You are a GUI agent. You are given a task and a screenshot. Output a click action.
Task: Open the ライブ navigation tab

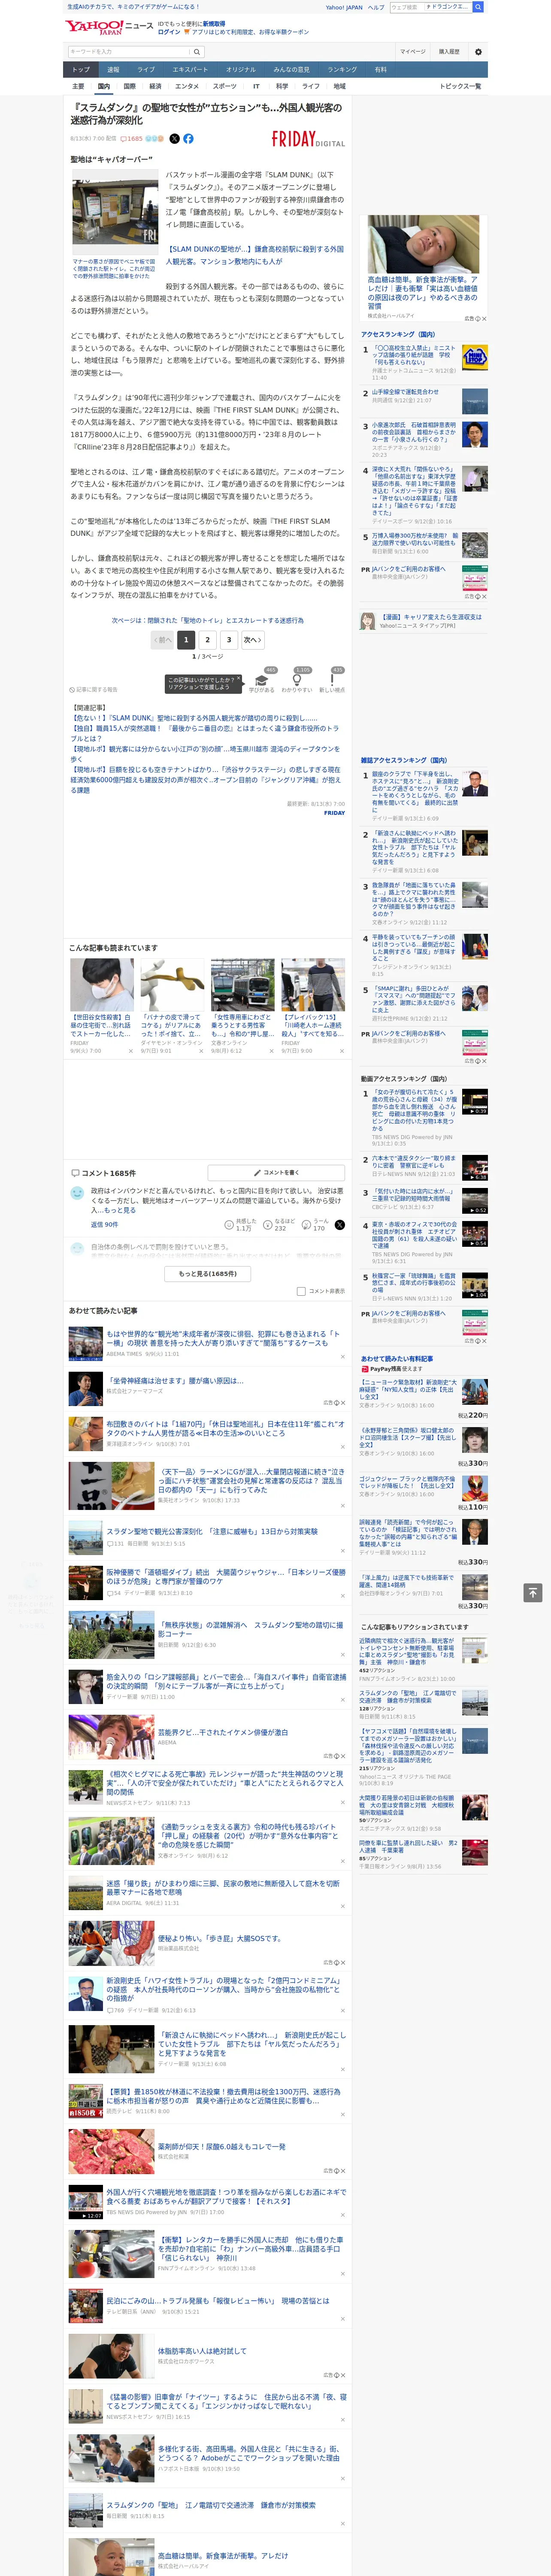(146, 70)
